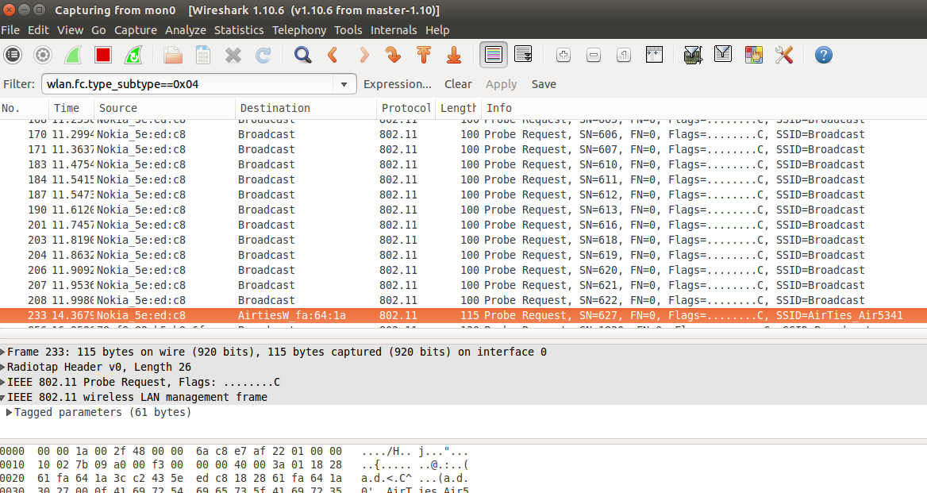Open the capture options gear icon
The height and width of the screenshot is (493, 927).
(x=43, y=55)
